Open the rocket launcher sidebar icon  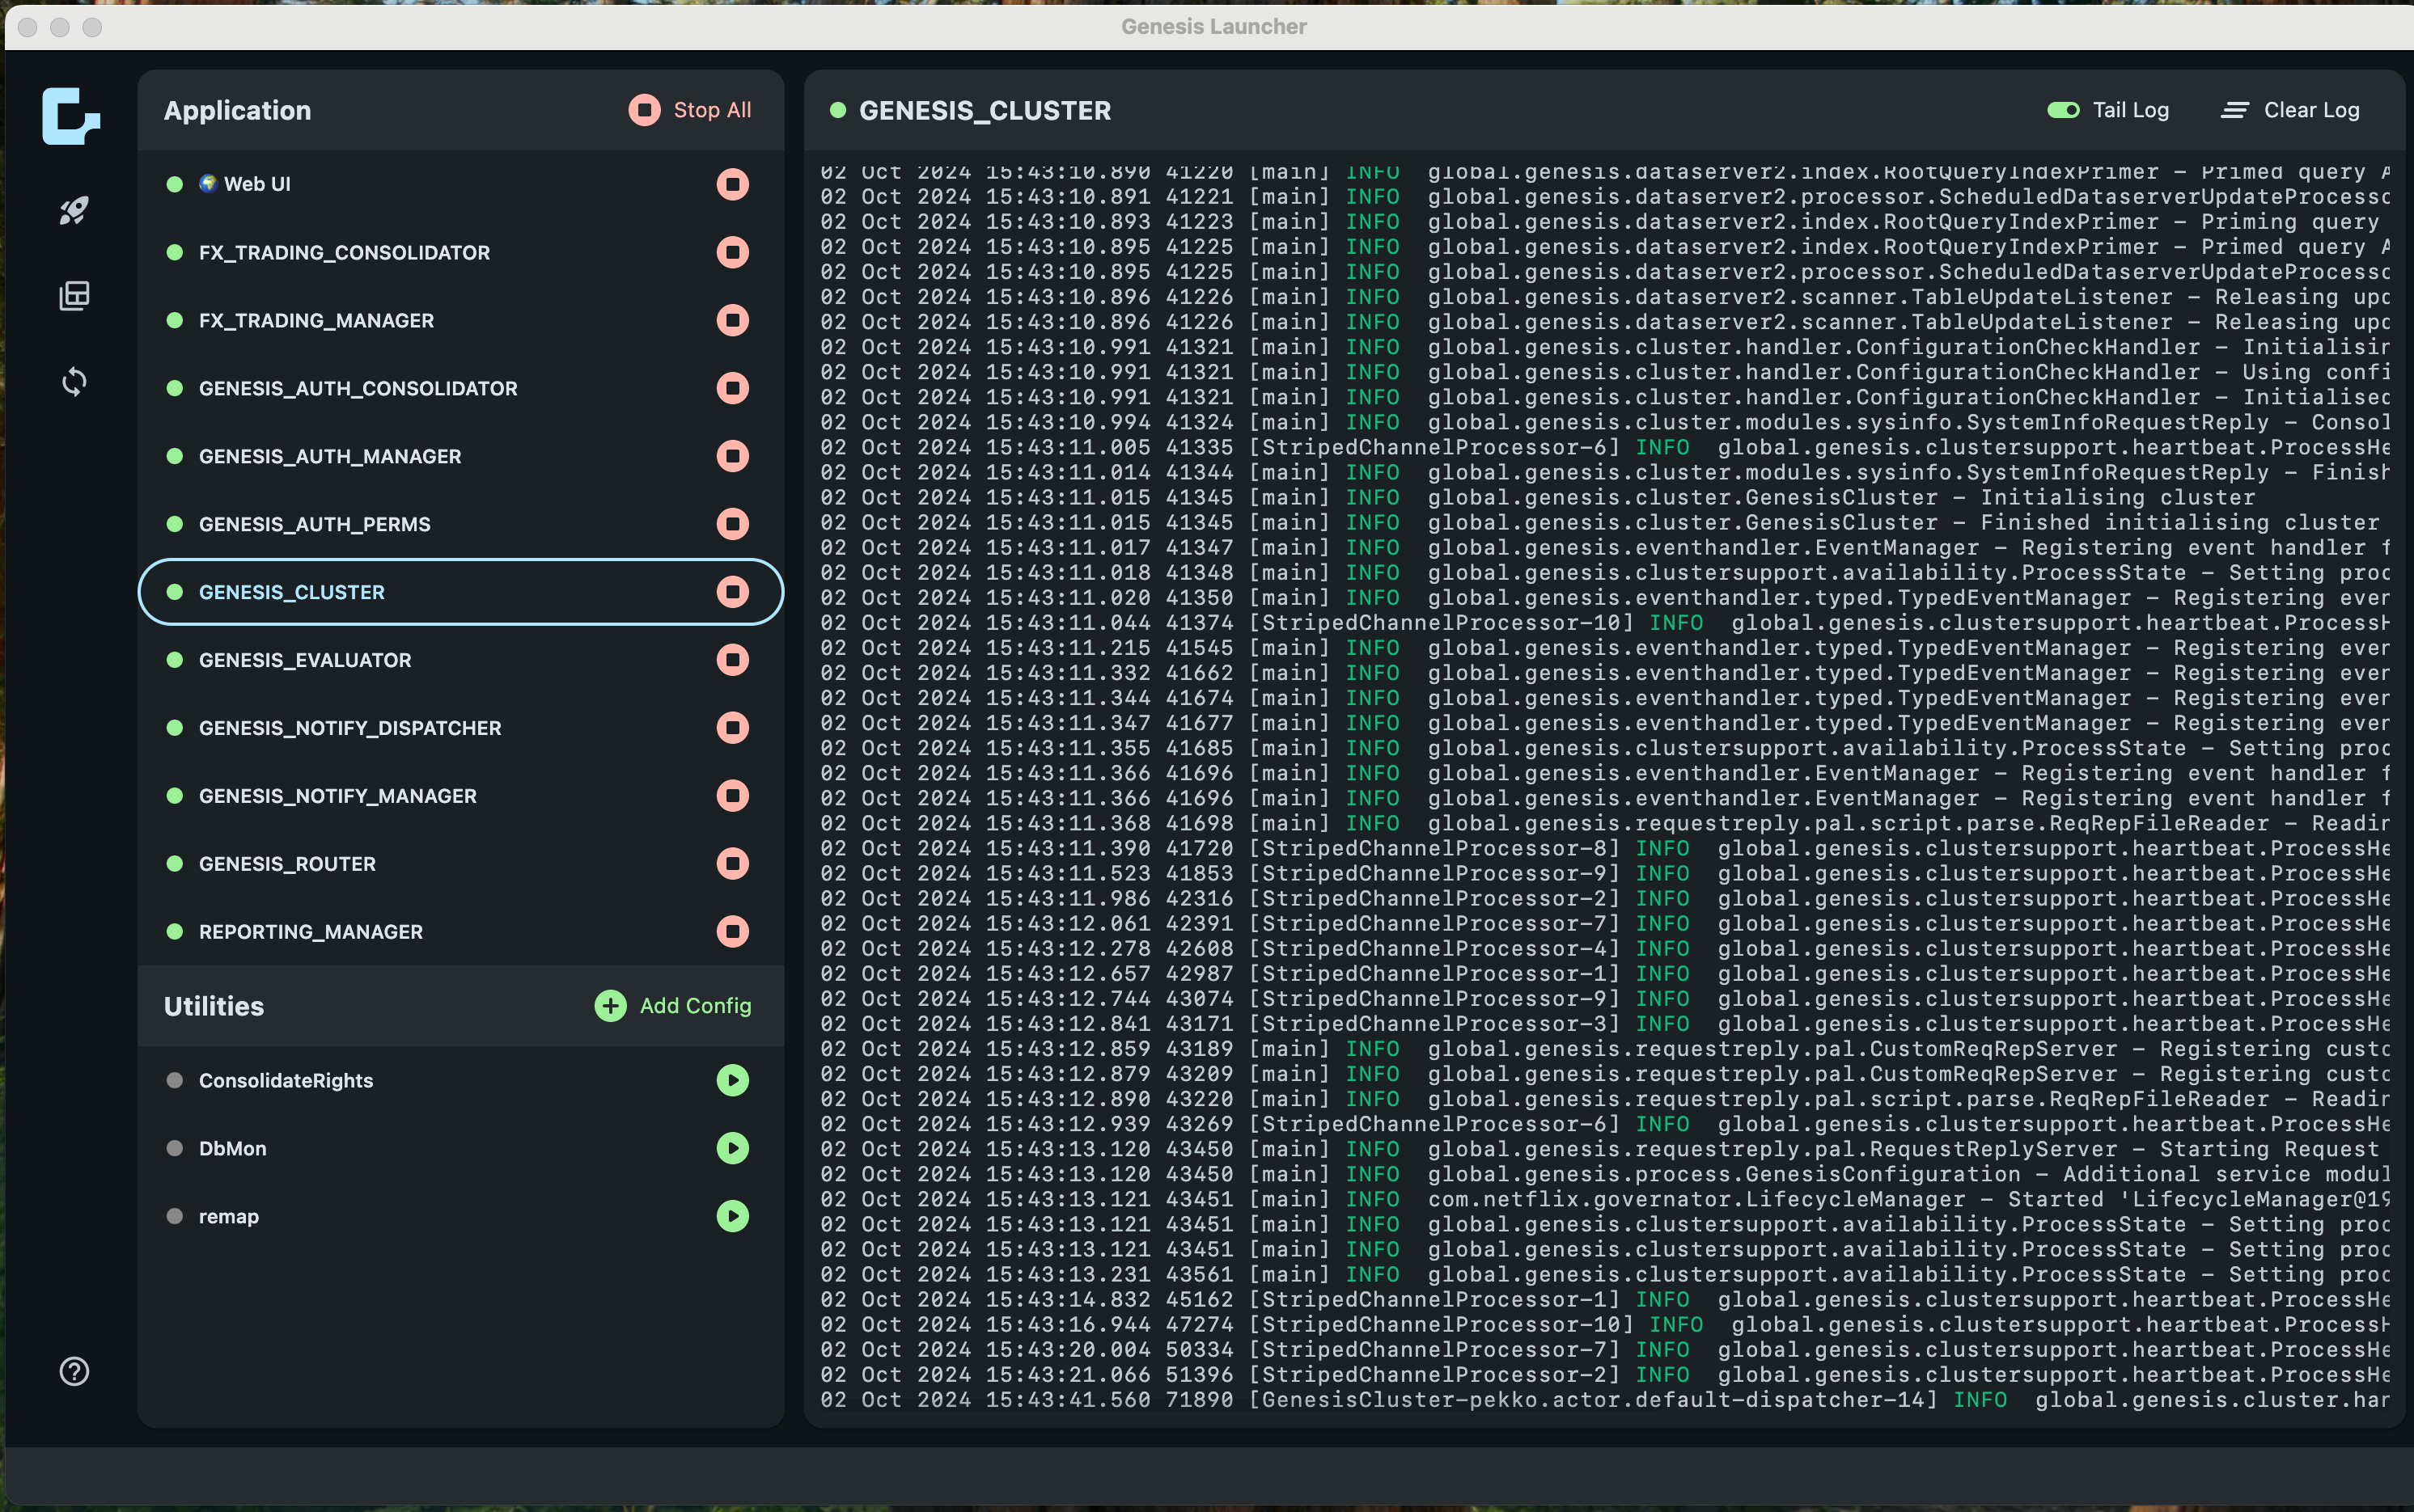(x=74, y=210)
